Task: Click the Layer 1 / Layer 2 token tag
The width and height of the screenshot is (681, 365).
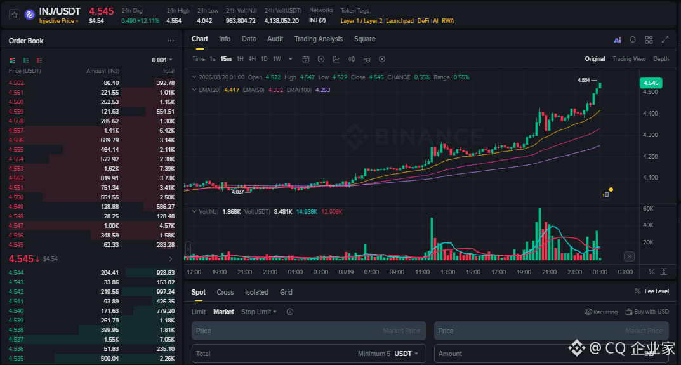Action: pyautogui.click(x=361, y=21)
